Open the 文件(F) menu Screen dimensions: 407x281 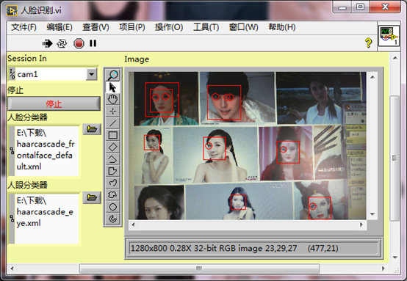pyautogui.click(x=24, y=27)
